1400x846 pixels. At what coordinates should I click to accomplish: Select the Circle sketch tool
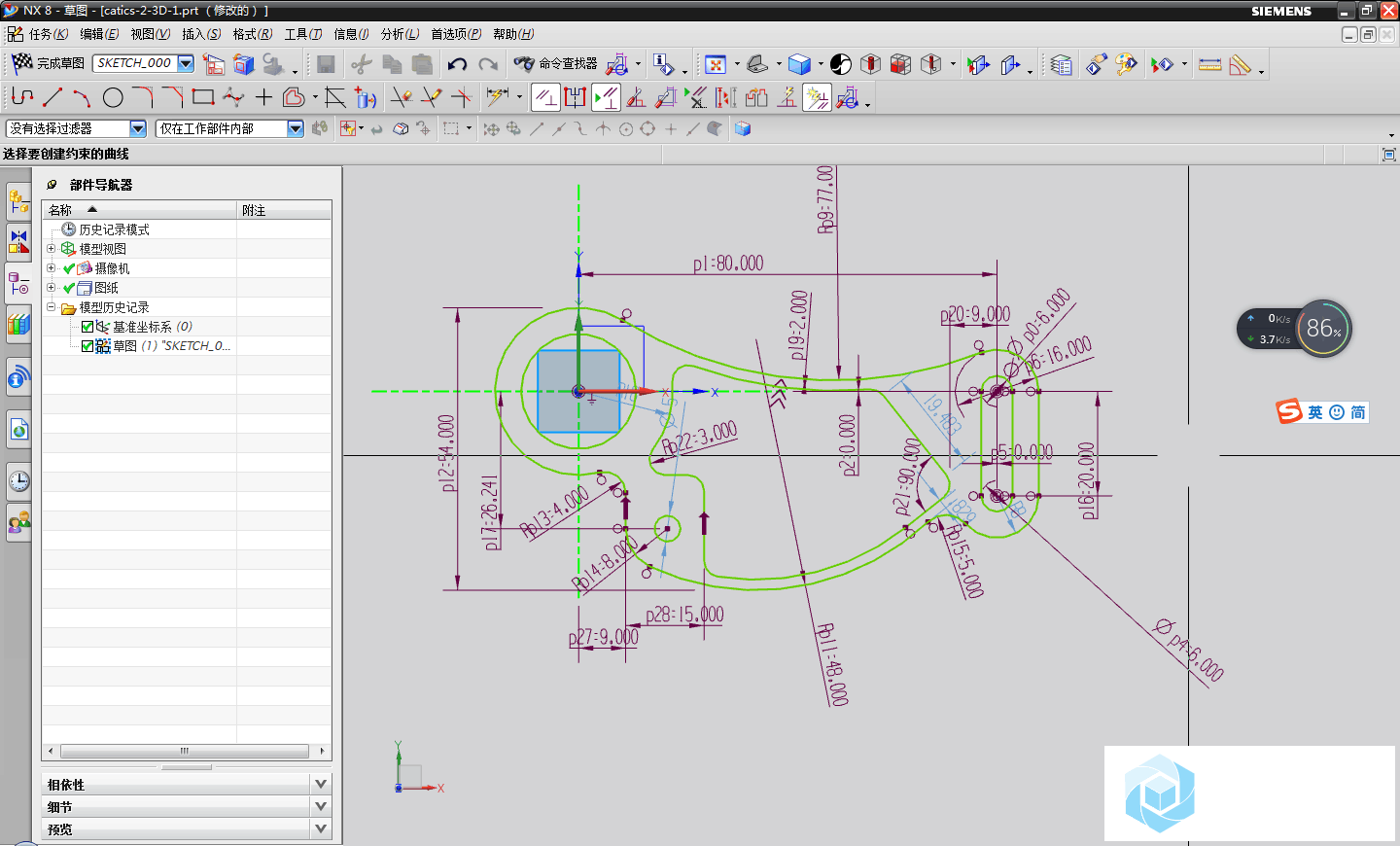[x=113, y=97]
